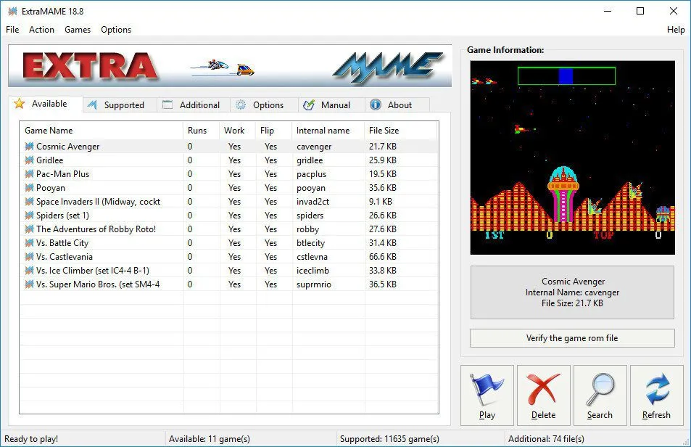This screenshot has height=447, width=691.
Task: Open the Action menu
Action: pyautogui.click(x=41, y=30)
